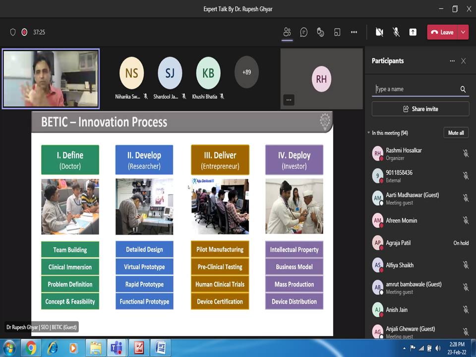Open Participants panel more options ellipsis
Viewport: 476px width, 357px height.
pos(452,61)
